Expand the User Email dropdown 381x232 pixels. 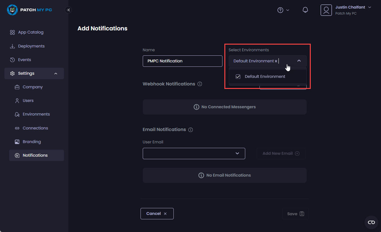[x=237, y=154]
